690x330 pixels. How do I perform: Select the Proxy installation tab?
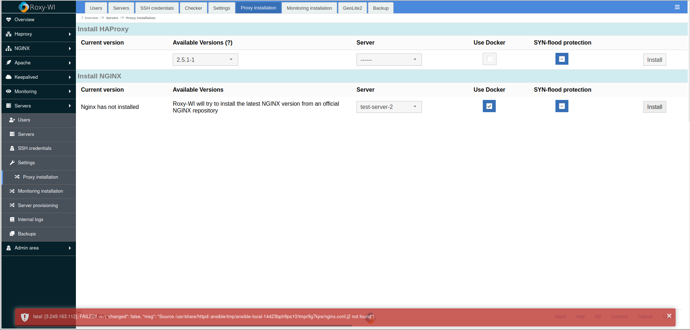tap(258, 8)
